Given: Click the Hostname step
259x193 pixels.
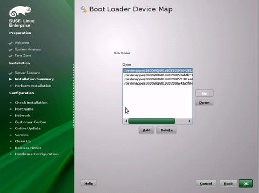Looking at the screenshot, I should click(x=24, y=109).
